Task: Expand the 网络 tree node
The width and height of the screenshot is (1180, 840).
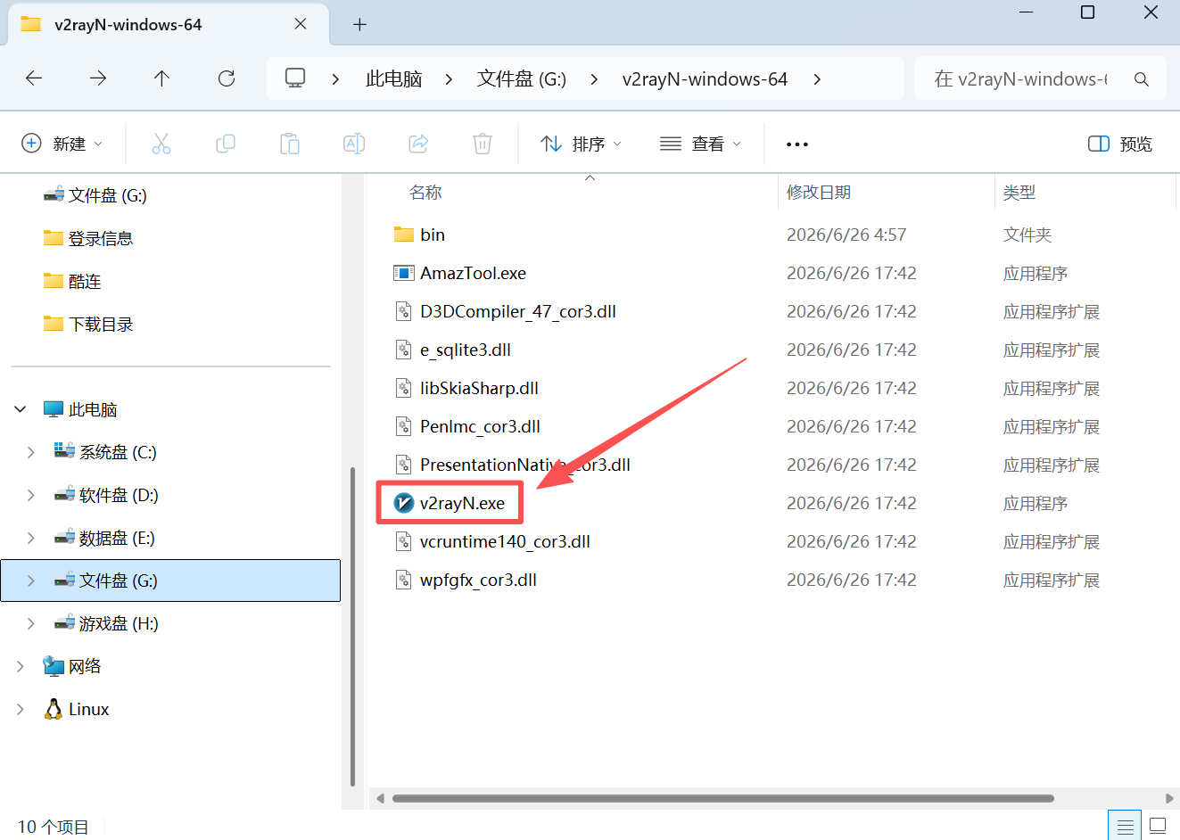Action: pyautogui.click(x=21, y=666)
